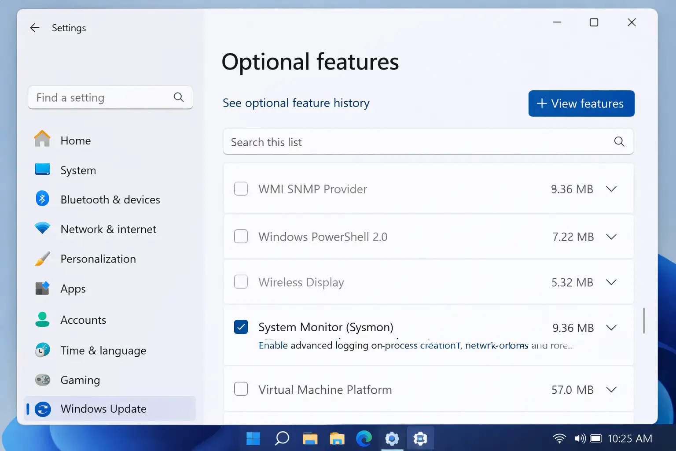The height and width of the screenshot is (451, 676).
Task: Enable the WMI SNMP Provider feature
Action: point(241,189)
